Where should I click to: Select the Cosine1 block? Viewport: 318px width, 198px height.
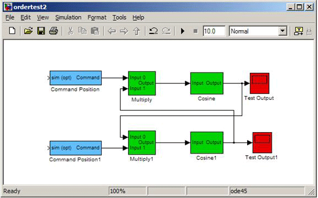[207, 143]
